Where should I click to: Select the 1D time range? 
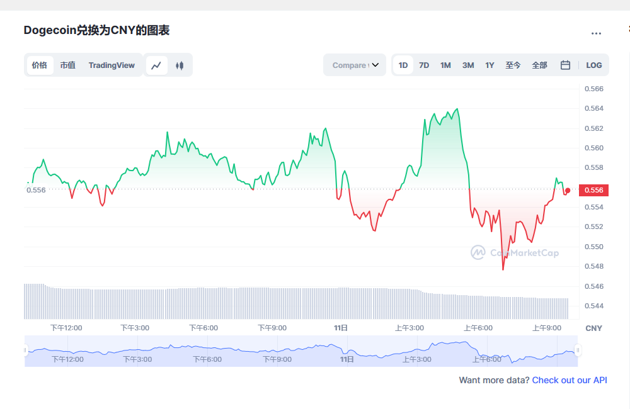click(403, 65)
